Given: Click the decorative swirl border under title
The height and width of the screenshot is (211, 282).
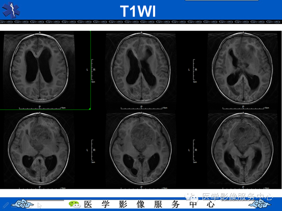Looking at the screenshot, I should point(141,22).
